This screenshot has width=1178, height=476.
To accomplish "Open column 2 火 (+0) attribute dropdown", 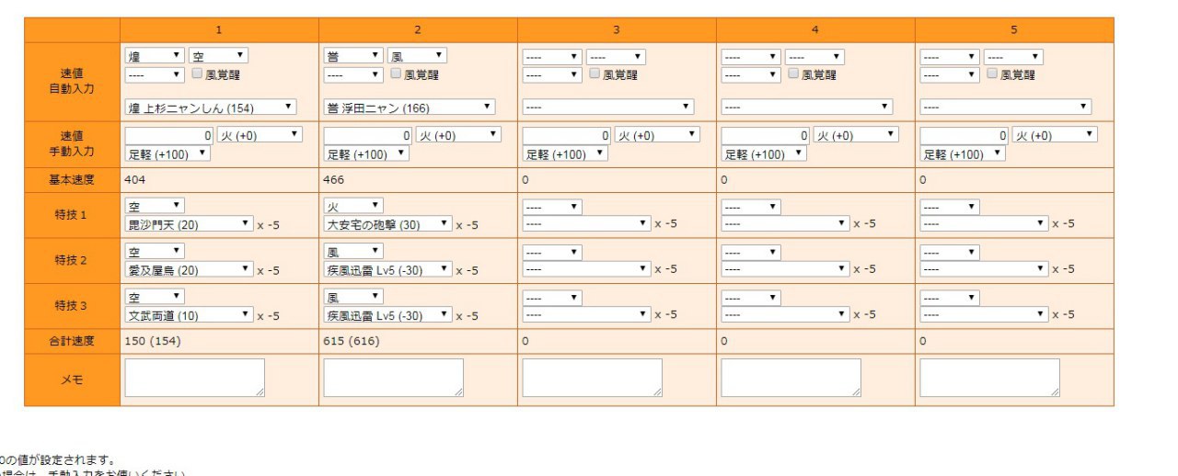I will (458, 134).
